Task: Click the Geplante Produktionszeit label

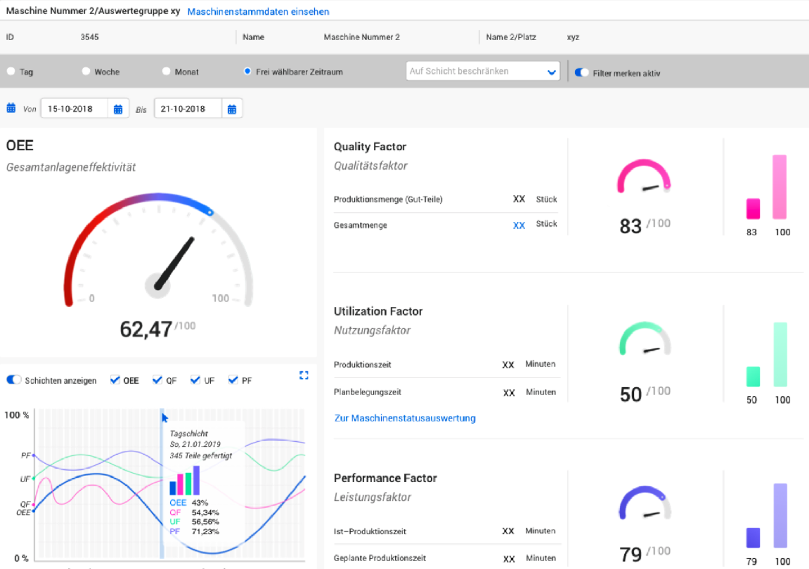Action: pyautogui.click(x=380, y=558)
